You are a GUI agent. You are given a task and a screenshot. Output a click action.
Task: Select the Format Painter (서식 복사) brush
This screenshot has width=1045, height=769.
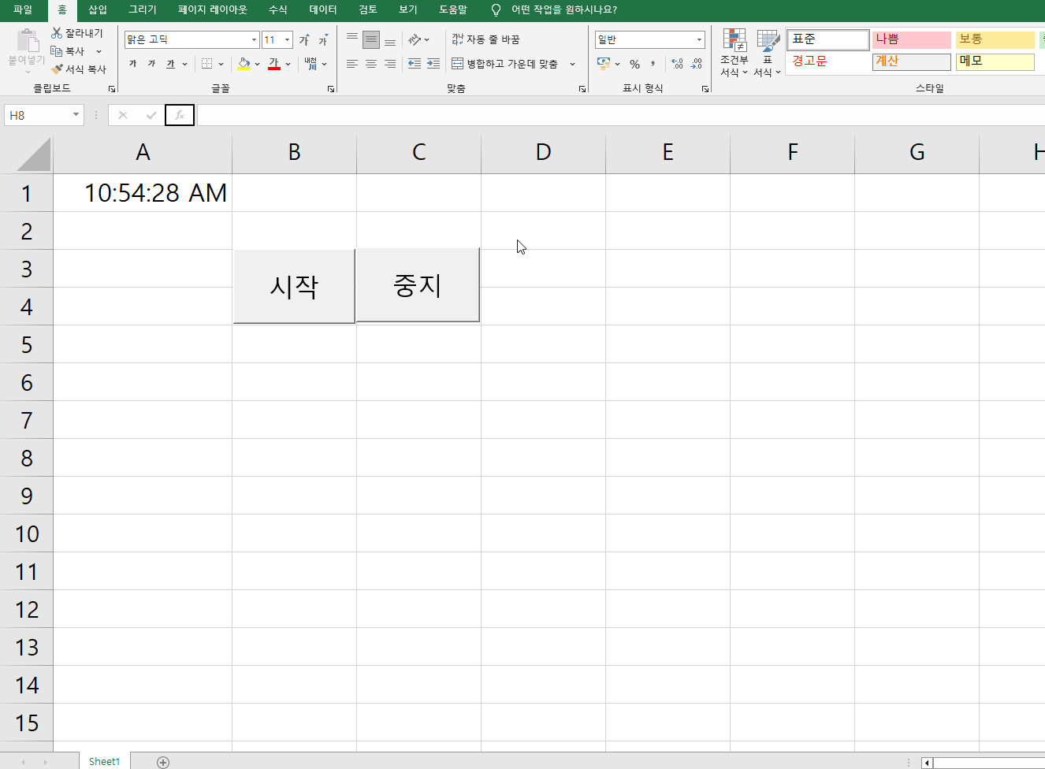pos(57,69)
